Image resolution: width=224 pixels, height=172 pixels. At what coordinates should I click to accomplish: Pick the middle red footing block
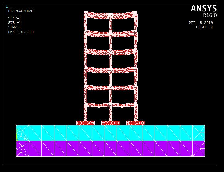[111, 123]
